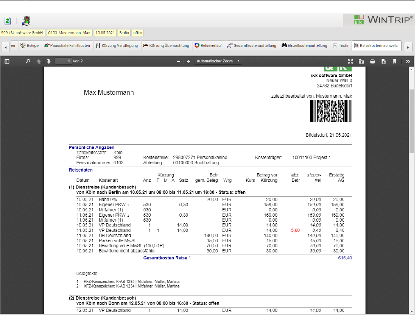Select the Gesamtkostenaufteilung tab
Viewport: 420px width, 323px height.
point(252,46)
